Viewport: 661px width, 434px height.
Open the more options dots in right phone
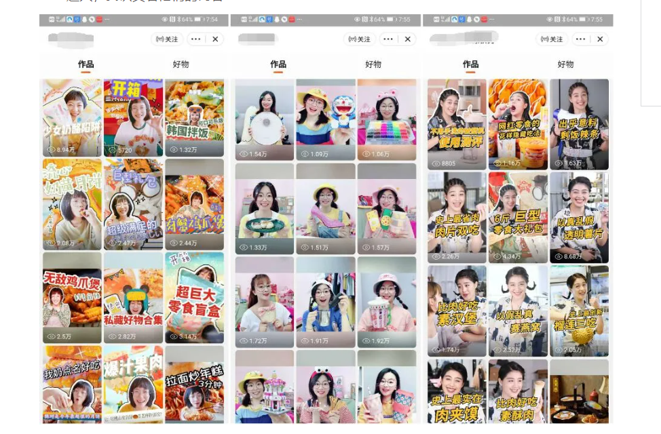[x=580, y=39]
